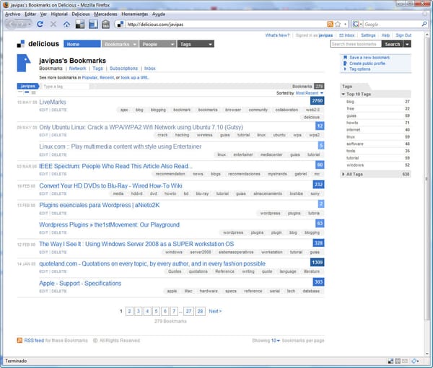Click the Firefox home button
Image resolution: width=433 pixels, height=368 pixels.
click(x=67, y=24)
